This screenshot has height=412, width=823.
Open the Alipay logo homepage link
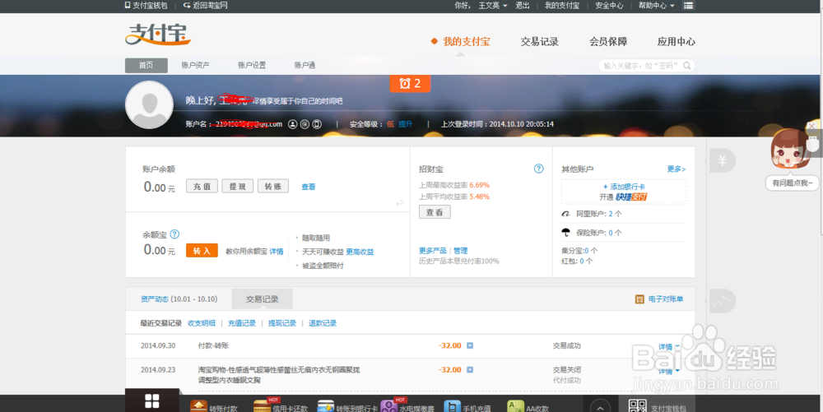tap(158, 35)
